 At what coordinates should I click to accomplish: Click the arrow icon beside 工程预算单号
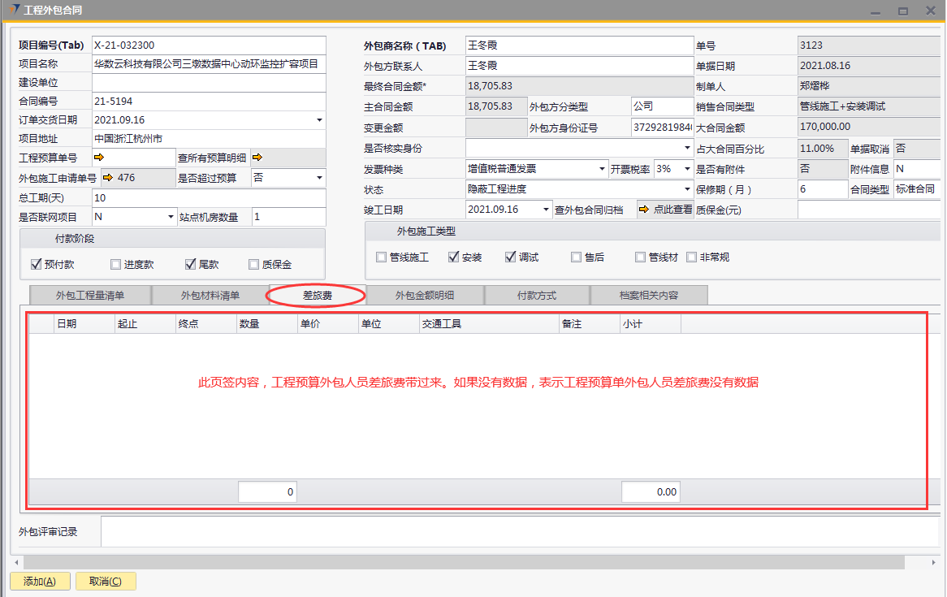pos(99,158)
